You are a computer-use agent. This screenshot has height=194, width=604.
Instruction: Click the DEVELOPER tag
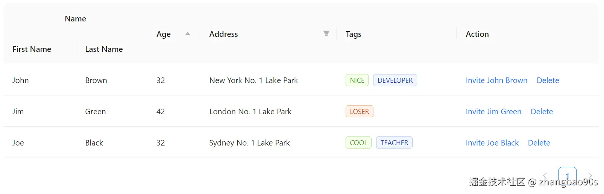pyautogui.click(x=395, y=80)
